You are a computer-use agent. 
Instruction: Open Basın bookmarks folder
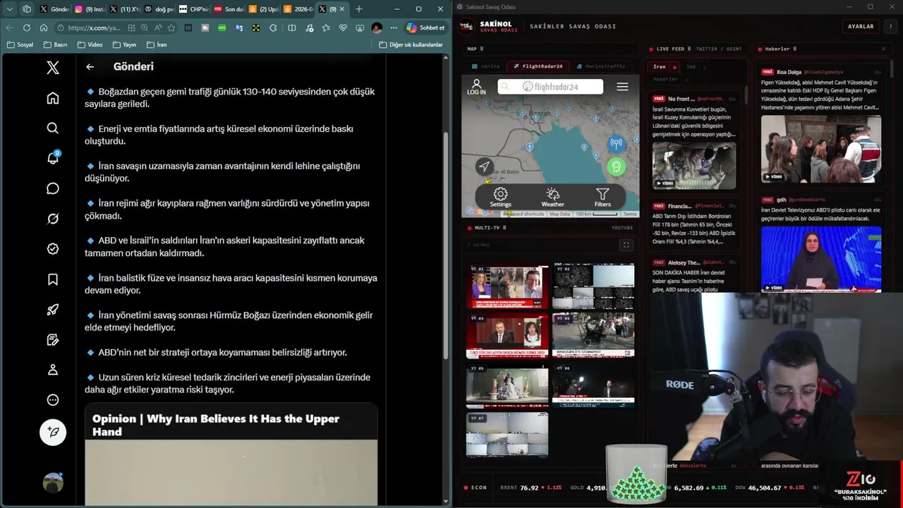click(55, 44)
